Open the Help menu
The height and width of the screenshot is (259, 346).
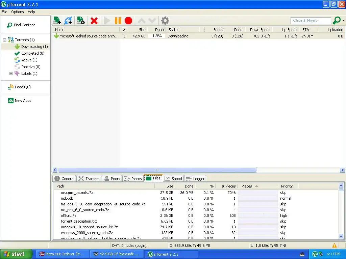coord(31,12)
